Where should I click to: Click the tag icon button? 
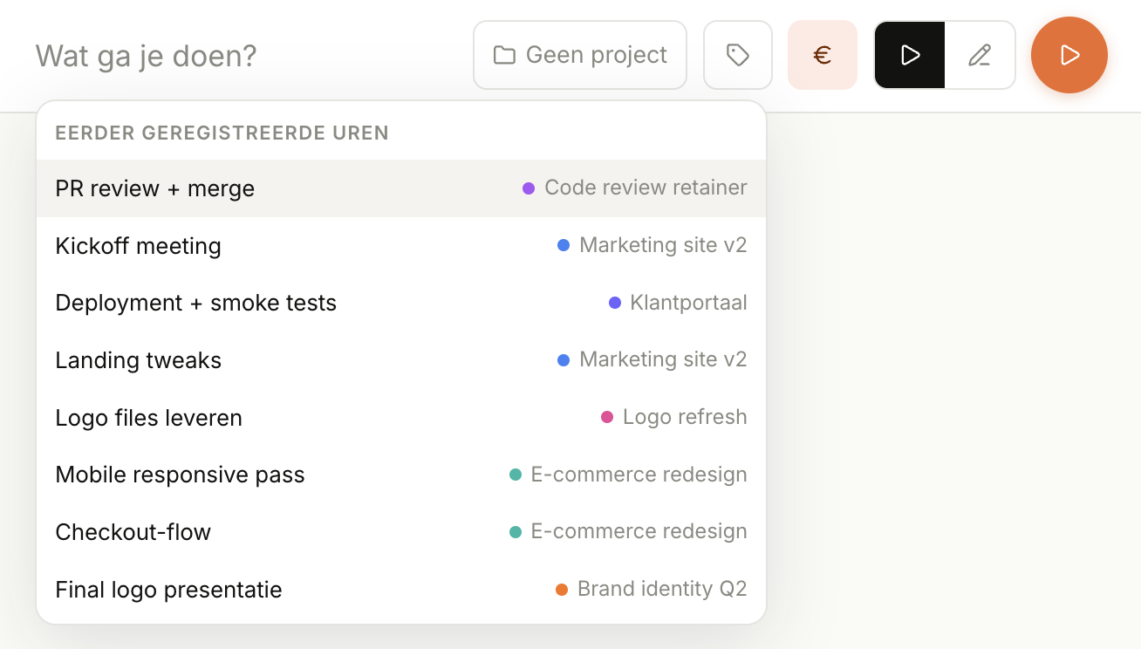pyautogui.click(x=737, y=55)
